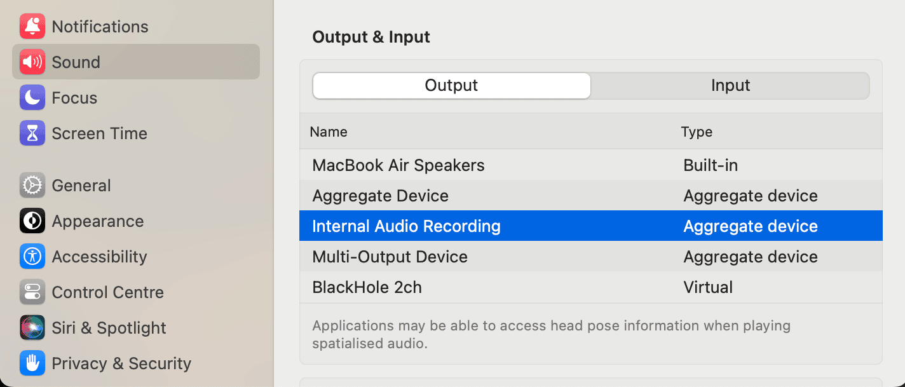Click the Focus crescent moon icon
This screenshot has height=387, width=905.
point(31,97)
